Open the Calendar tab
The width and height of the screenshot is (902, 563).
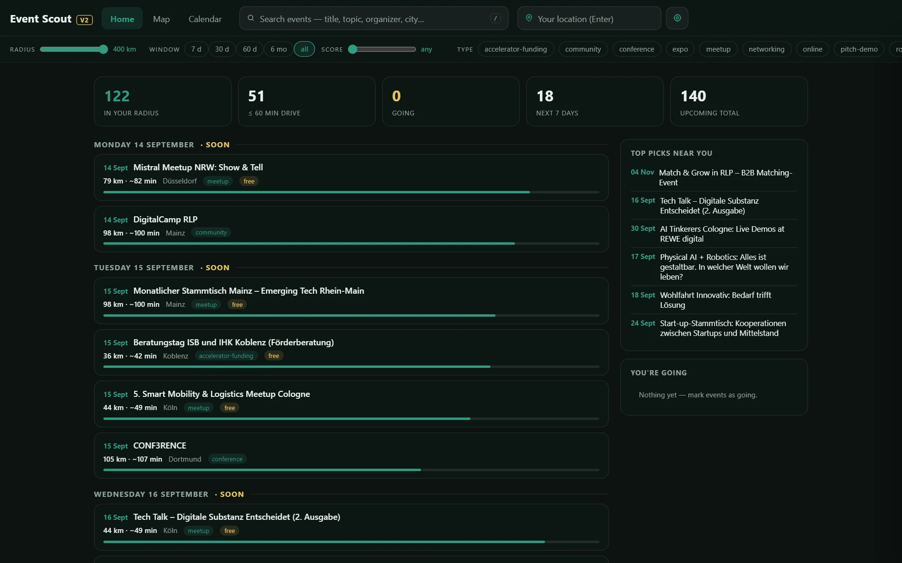(205, 19)
